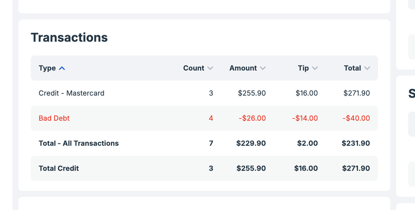Open the red Bad Debt entry
This screenshot has width=415, height=210.
pyautogui.click(x=54, y=118)
